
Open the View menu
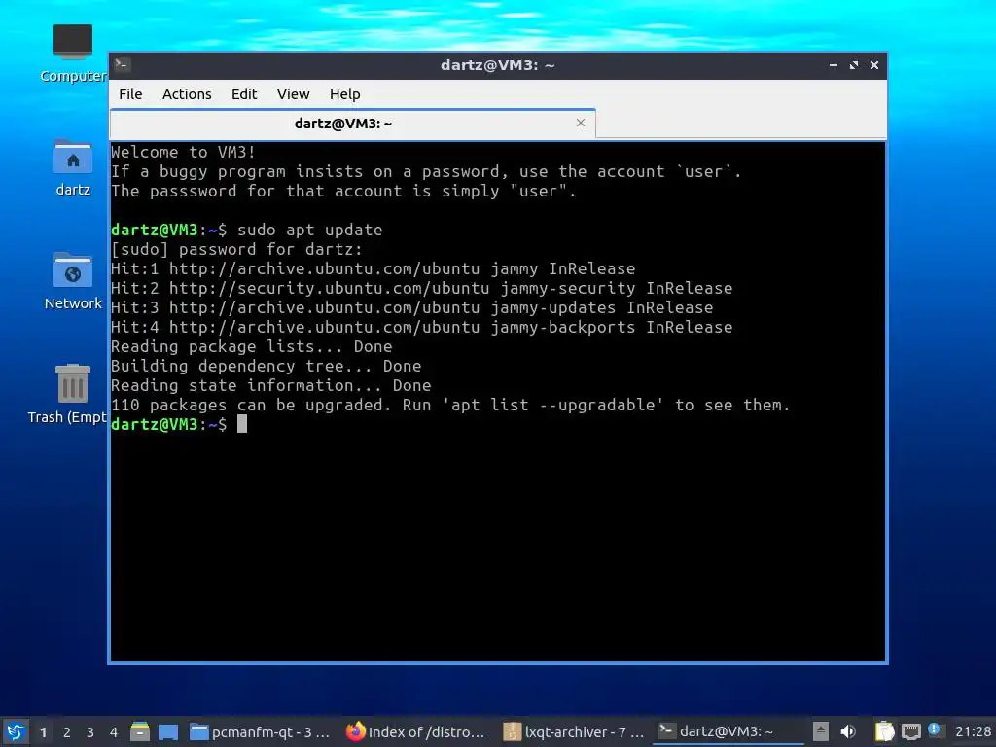tap(293, 94)
